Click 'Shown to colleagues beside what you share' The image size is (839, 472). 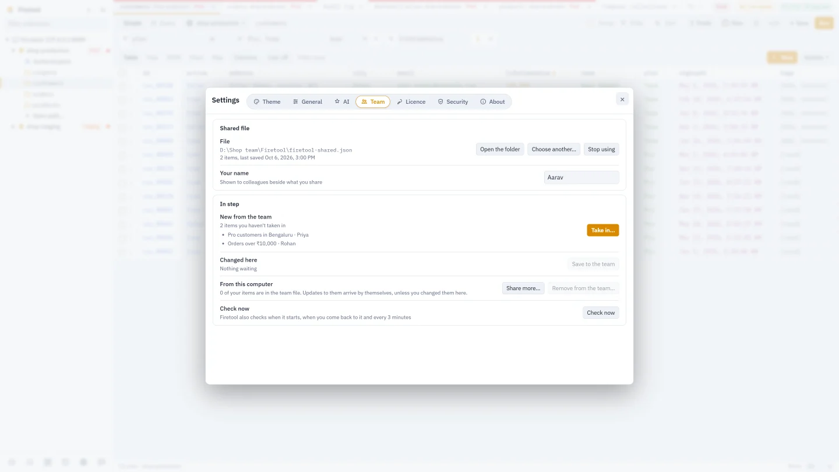click(271, 182)
